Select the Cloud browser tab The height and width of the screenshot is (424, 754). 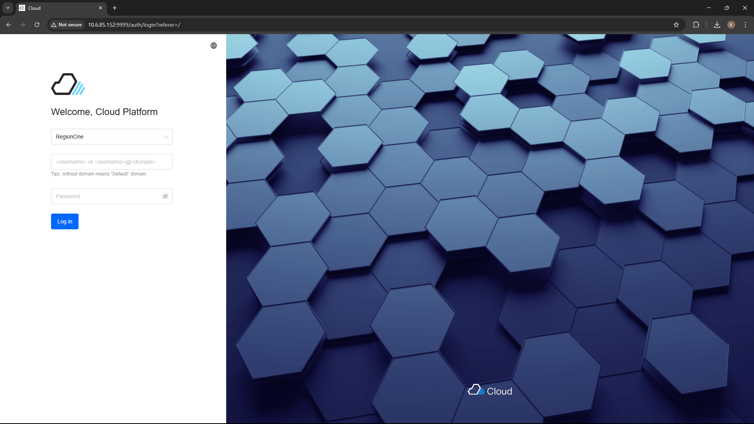coord(55,8)
